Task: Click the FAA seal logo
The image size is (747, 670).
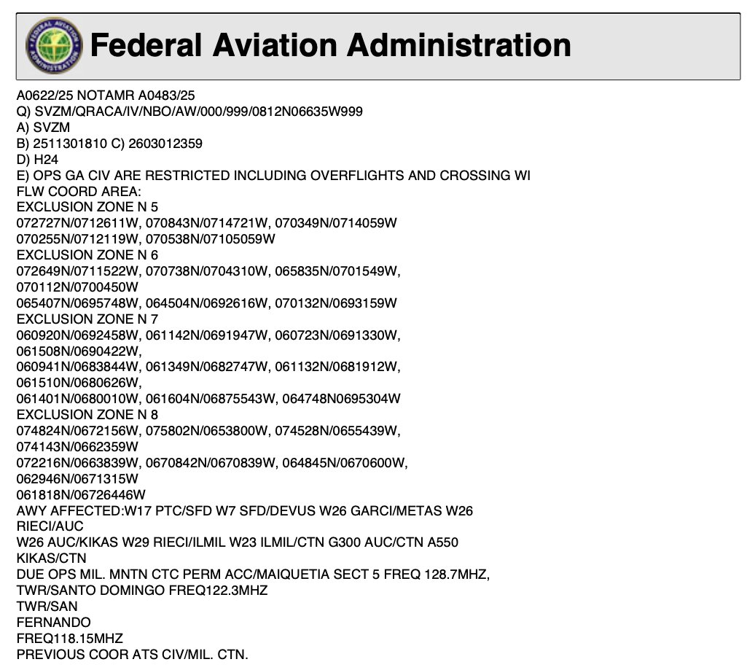Action: pyautogui.click(x=53, y=46)
